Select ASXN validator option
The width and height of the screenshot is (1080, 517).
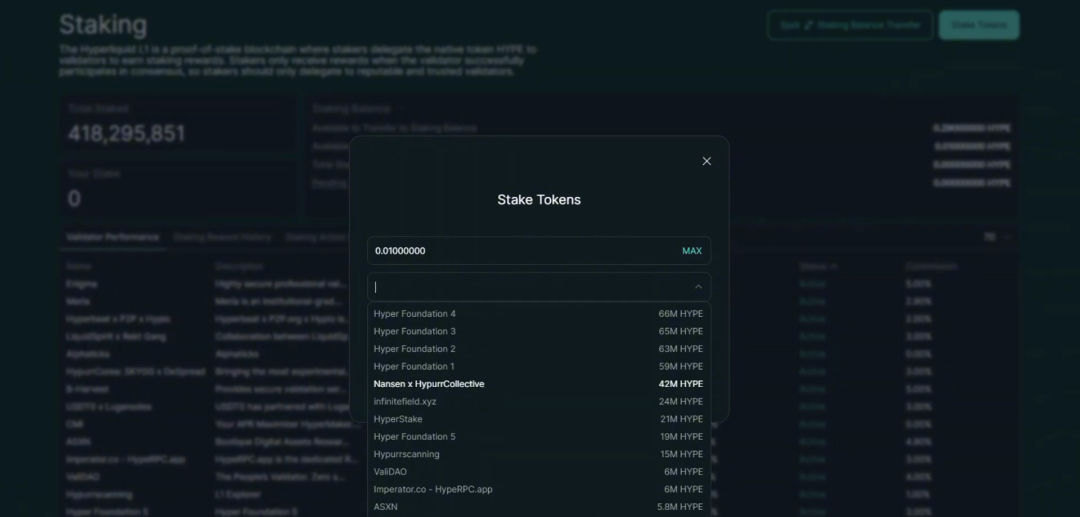click(386, 506)
